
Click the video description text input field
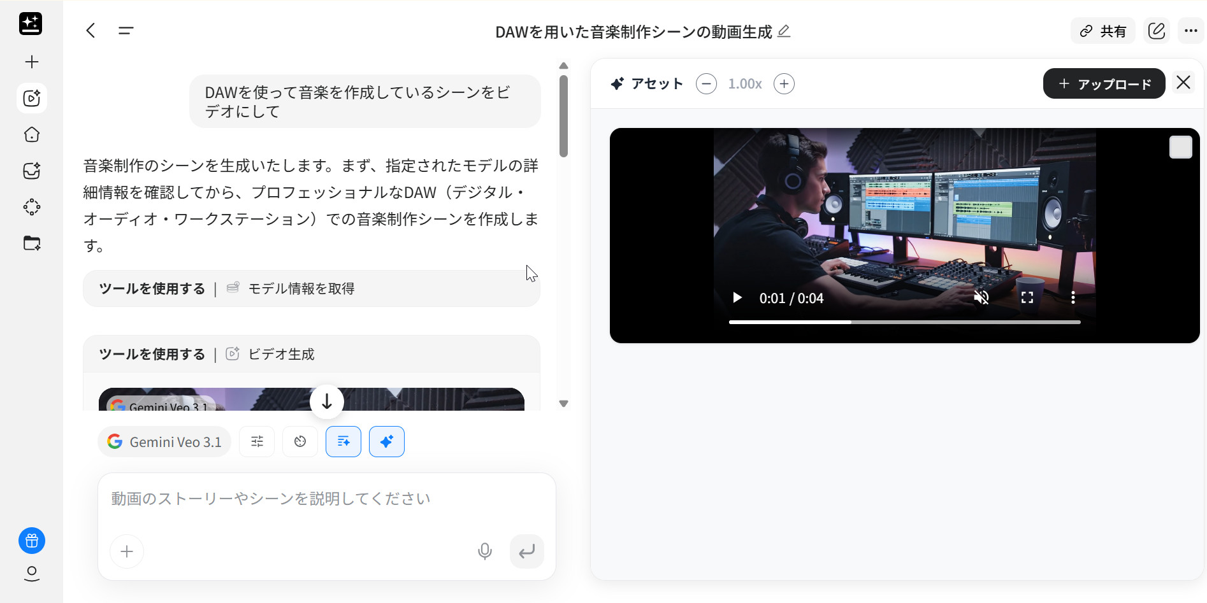(x=326, y=499)
